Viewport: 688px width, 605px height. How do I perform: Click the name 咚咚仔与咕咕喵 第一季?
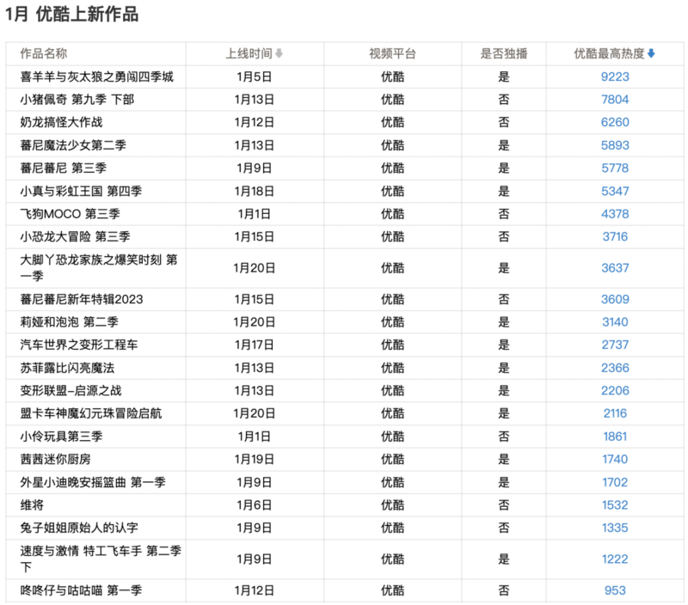pyautogui.click(x=81, y=590)
